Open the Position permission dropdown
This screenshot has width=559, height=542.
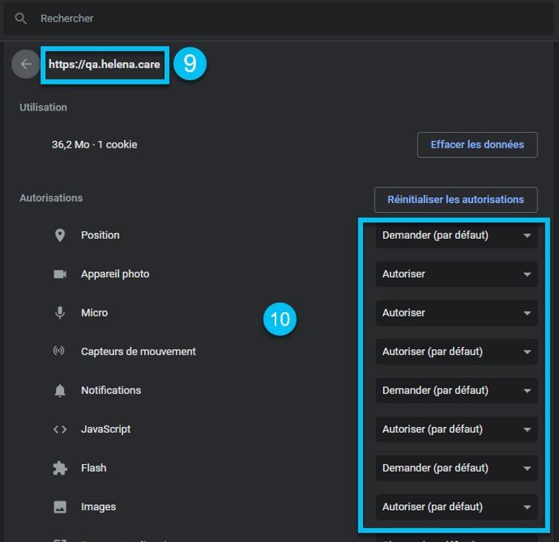point(457,235)
